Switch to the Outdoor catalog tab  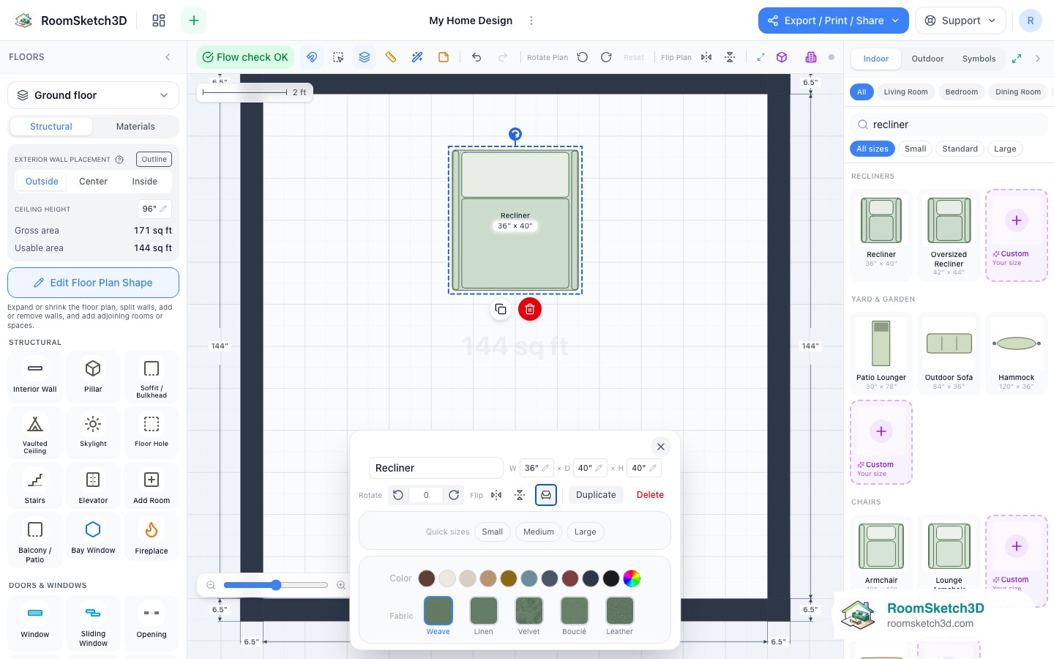tap(927, 59)
